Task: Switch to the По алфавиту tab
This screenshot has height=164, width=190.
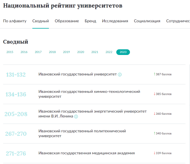Action: (x=15, y=21)
